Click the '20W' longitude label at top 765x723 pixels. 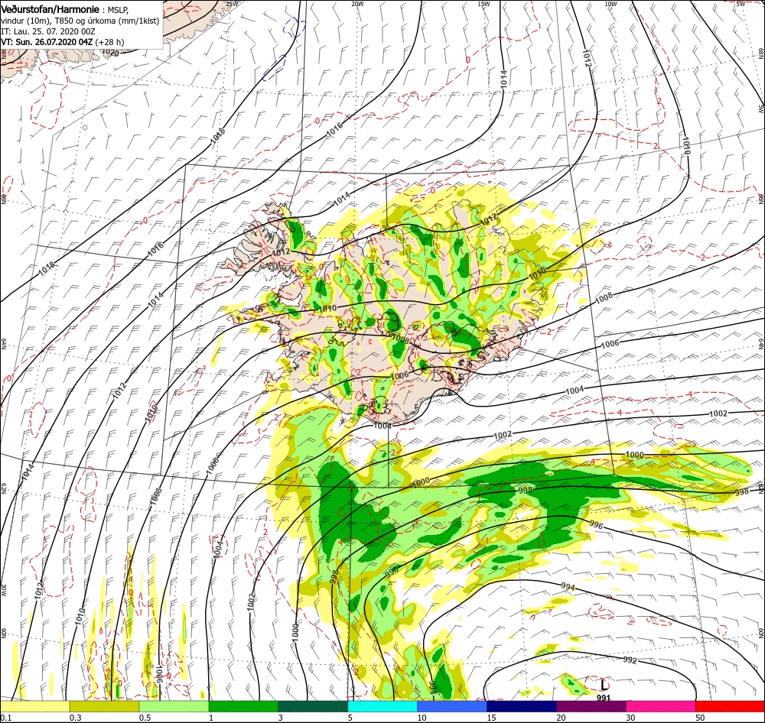tap(357, 4)
